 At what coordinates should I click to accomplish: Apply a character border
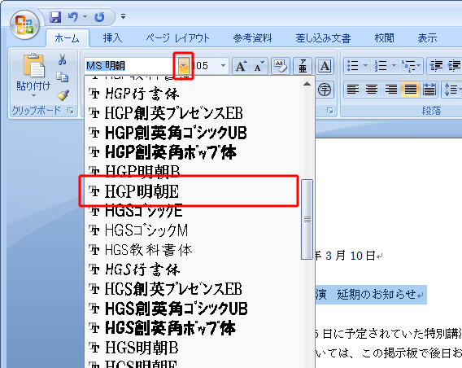(325, 66)
